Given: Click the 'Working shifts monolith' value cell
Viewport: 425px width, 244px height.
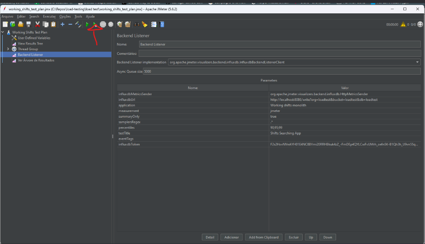Looking at the screenshot, I should point(345,105).
